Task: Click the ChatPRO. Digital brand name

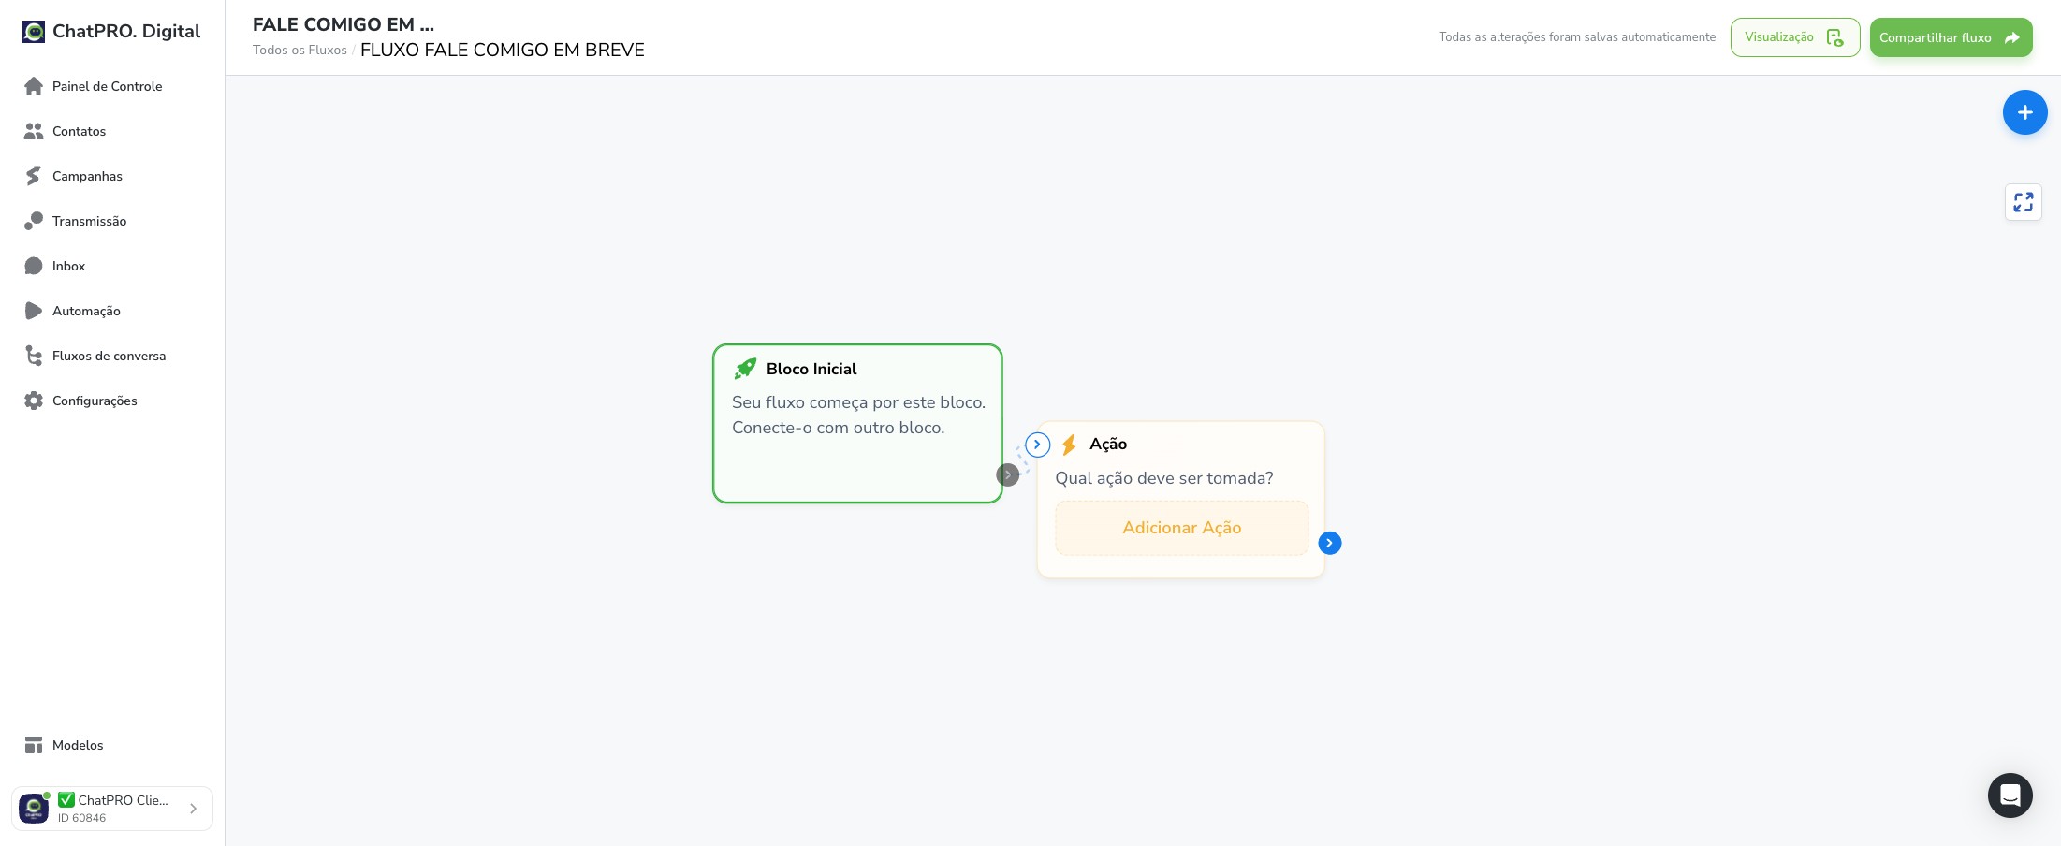Action: coord(126,32)
